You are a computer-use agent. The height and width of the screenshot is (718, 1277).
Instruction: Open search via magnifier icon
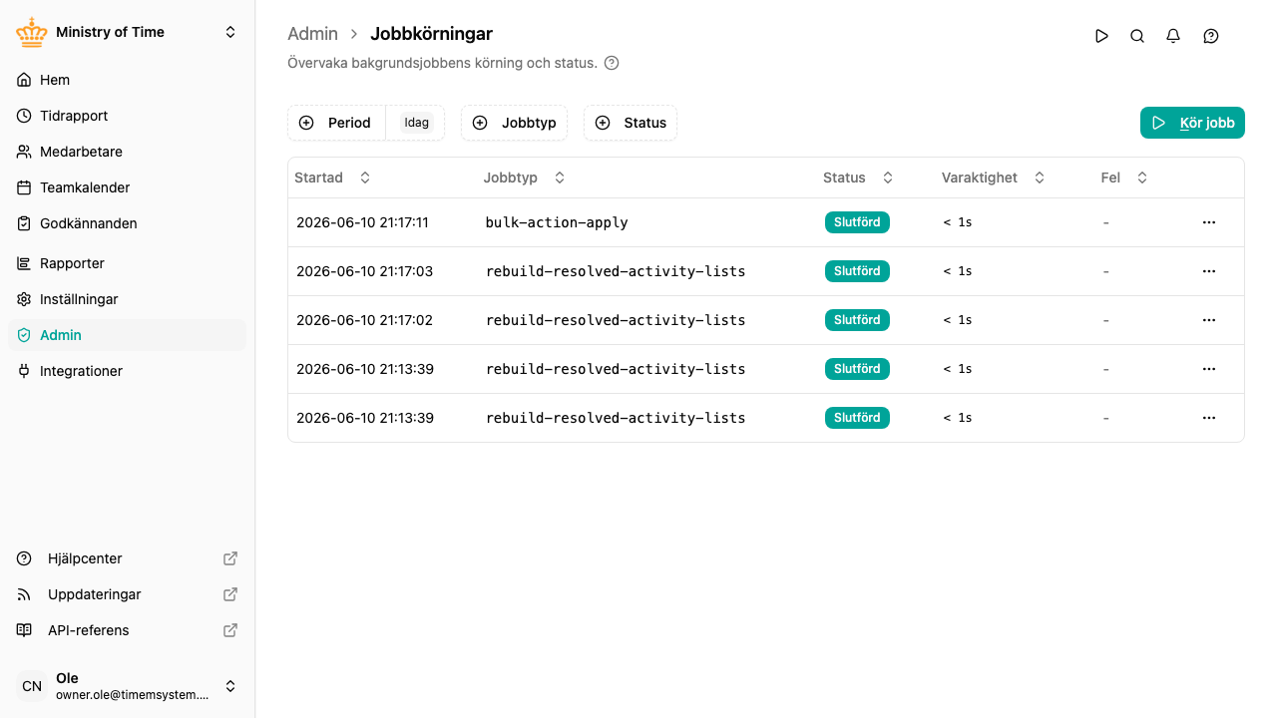(1137, 36)
